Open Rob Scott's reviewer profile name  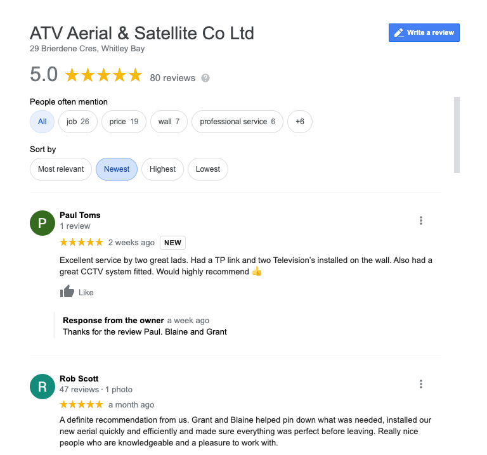tap(79, 379)
